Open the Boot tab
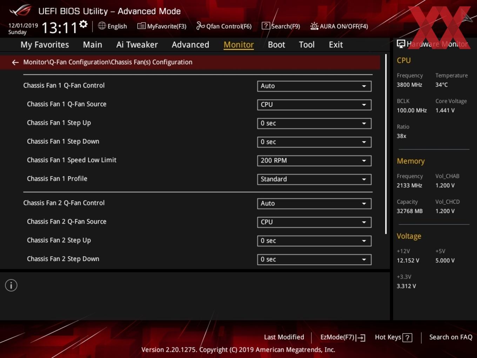477x358 pixels. [276, 45]
